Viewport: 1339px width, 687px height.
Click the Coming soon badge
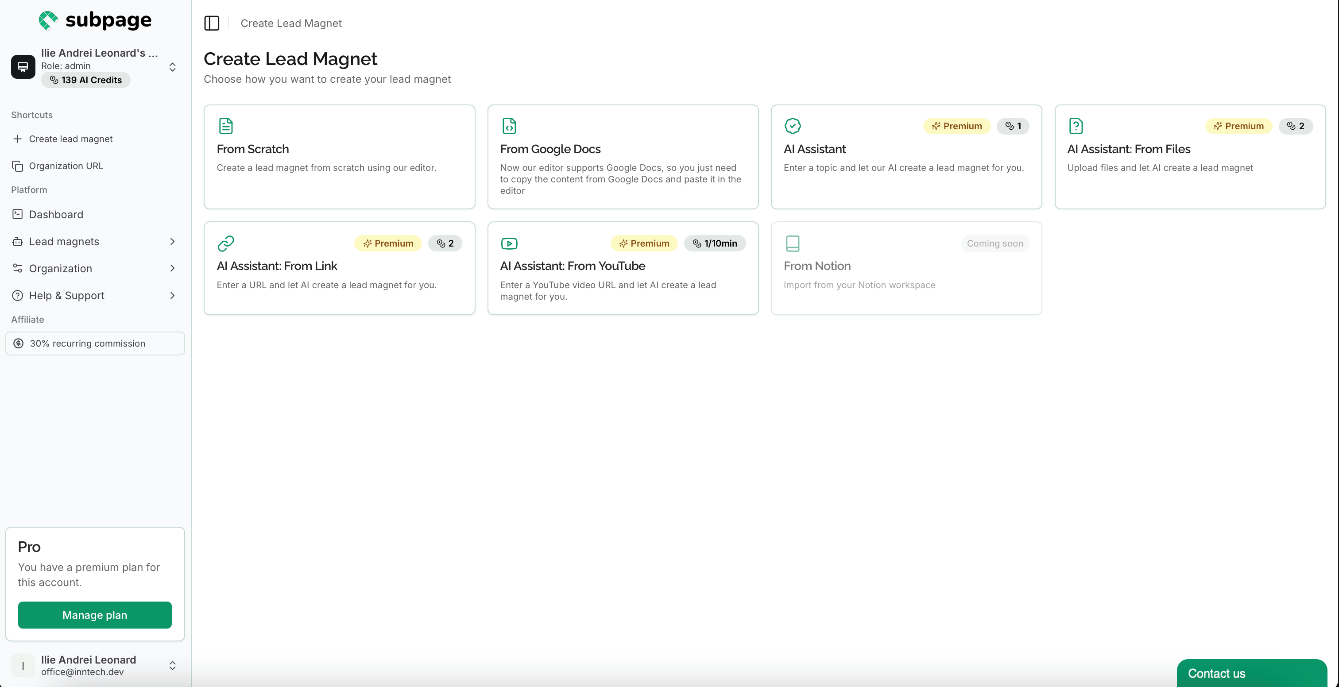click(995, 244)
